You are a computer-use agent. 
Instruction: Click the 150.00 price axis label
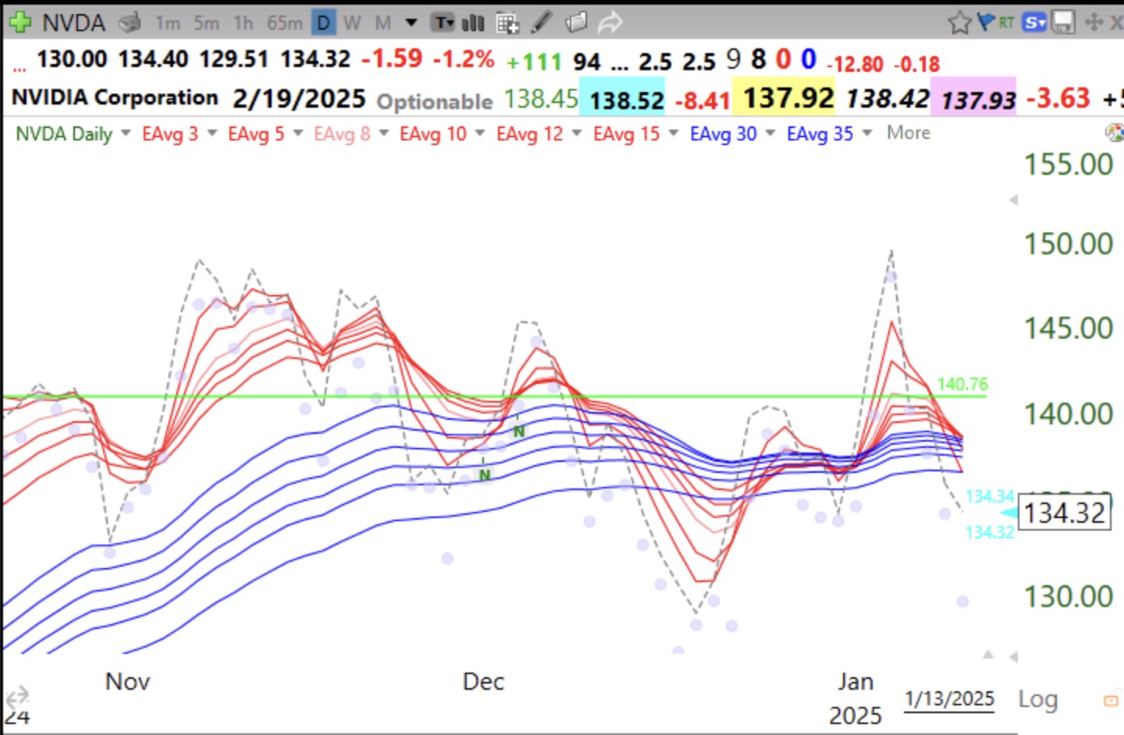click(1068, 244)
